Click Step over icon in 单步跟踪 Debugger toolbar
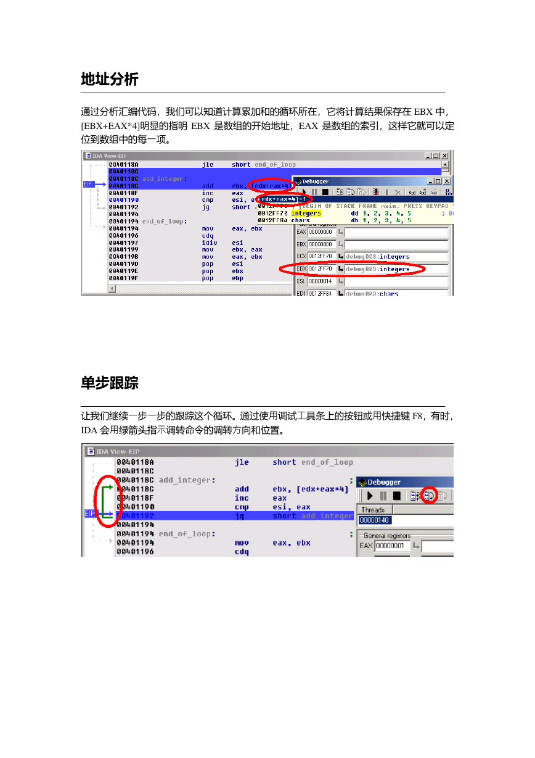This screenshot has width=535, height=758. (429, 496)
